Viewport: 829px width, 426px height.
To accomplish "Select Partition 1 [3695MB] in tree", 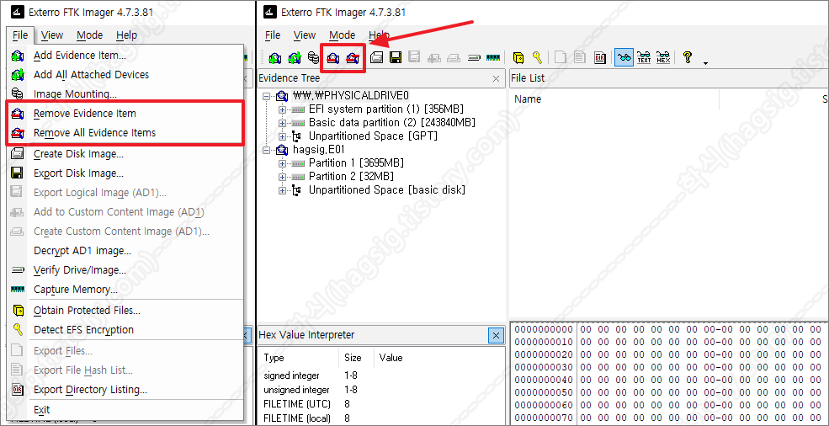I will (x=356, y=162).
